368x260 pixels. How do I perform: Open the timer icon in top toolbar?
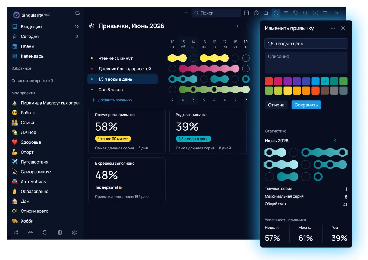256,13
